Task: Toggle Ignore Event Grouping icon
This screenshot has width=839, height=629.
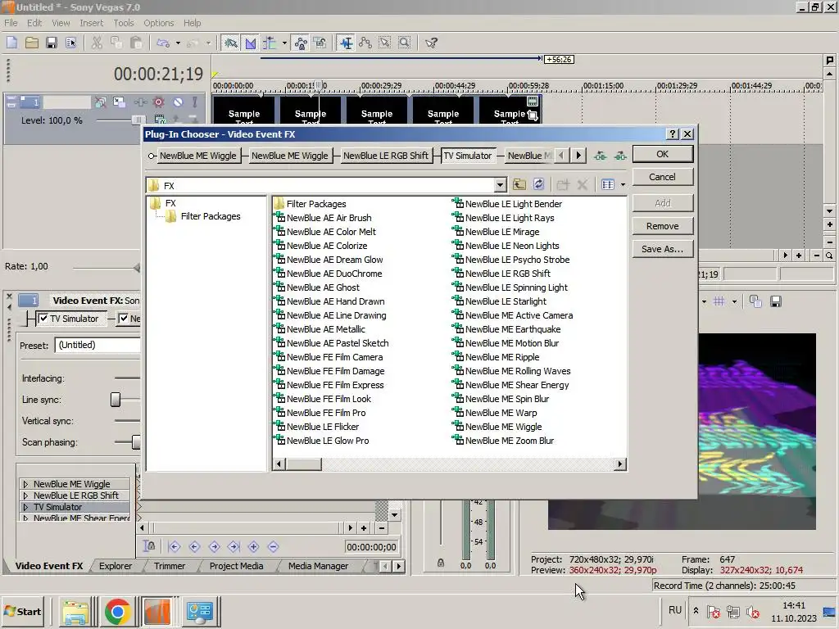Action: (x=320, y=43)
